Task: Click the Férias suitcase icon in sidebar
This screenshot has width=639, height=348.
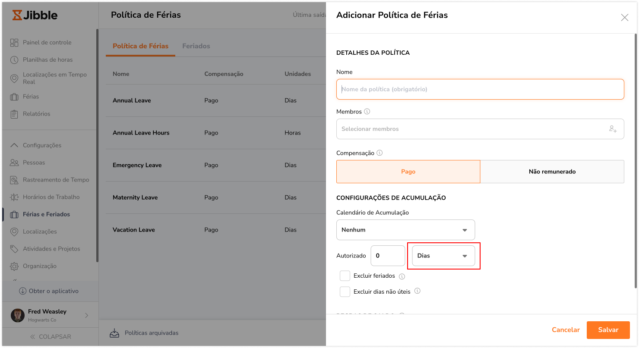Action: [14, 97]
